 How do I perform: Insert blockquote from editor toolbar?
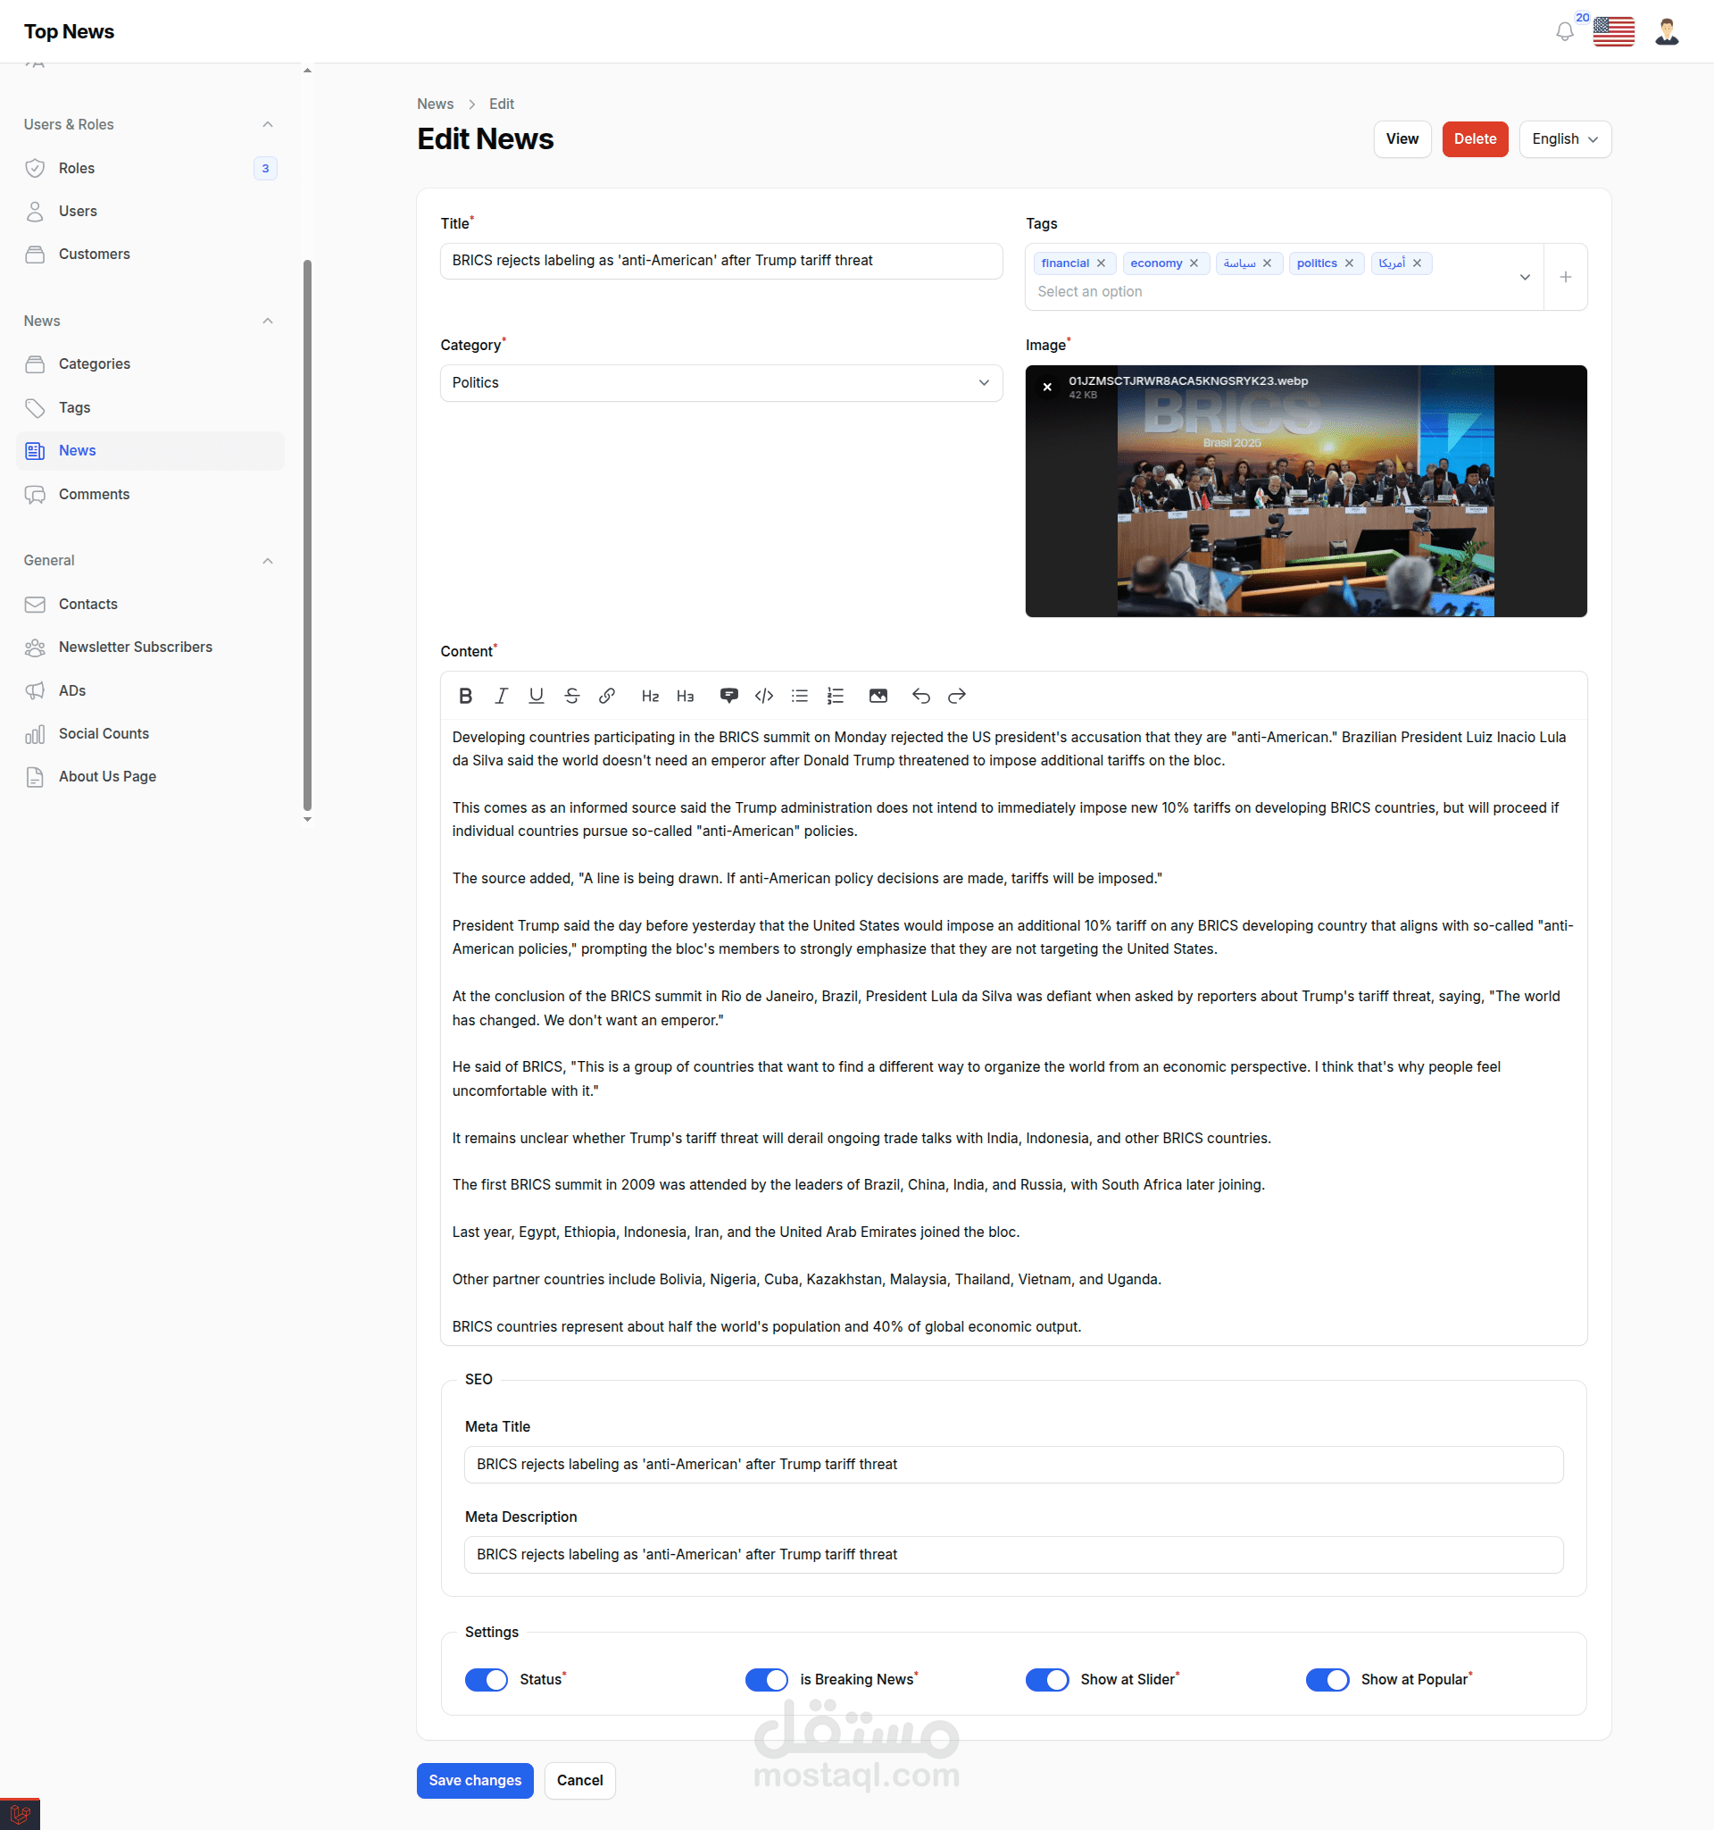728,696
